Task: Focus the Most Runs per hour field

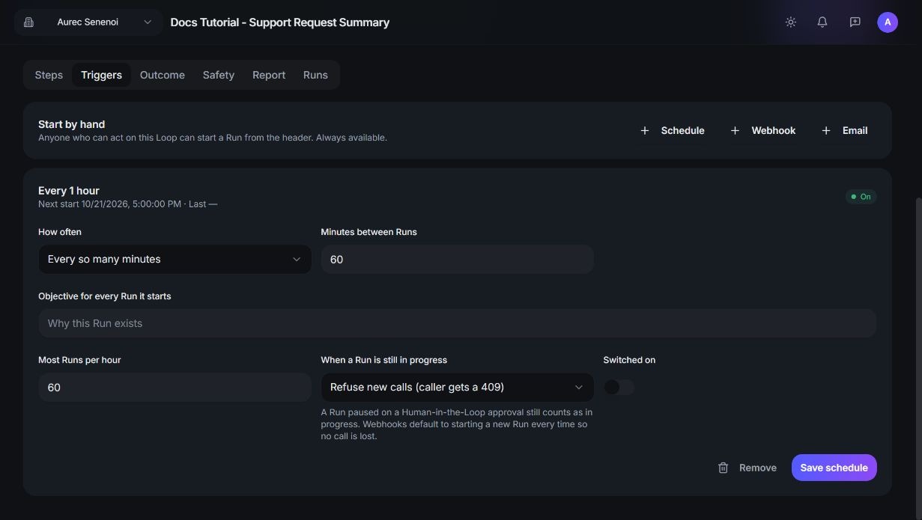Action: point(175,387)
